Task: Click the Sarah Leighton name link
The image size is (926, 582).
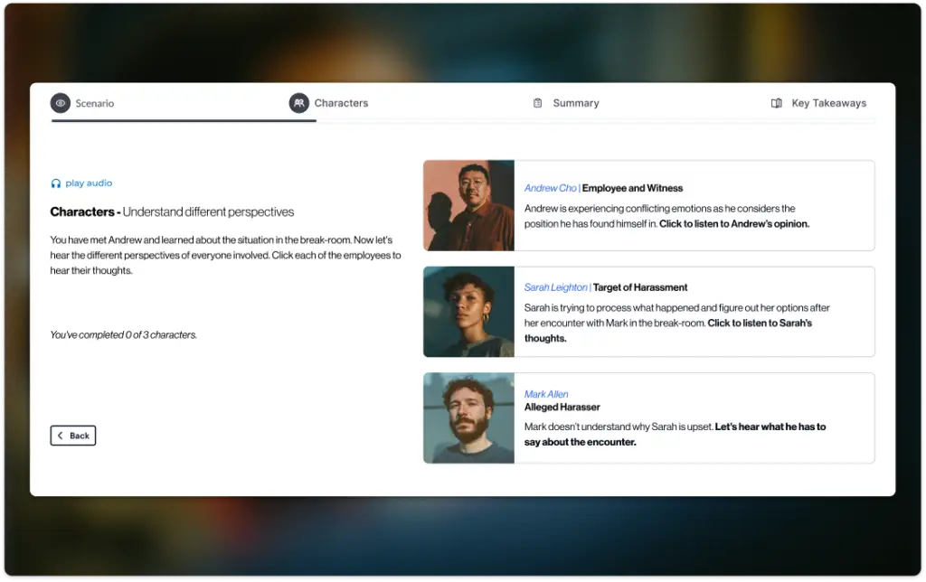Action: tap(555, 287)
